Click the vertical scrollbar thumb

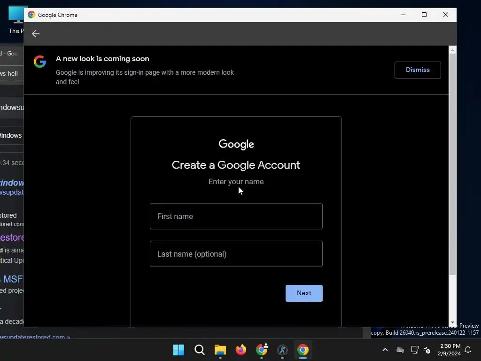(x=452, y=164)
